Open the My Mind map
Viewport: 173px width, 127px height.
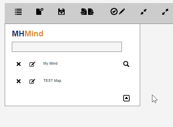[x=50, y=63]
